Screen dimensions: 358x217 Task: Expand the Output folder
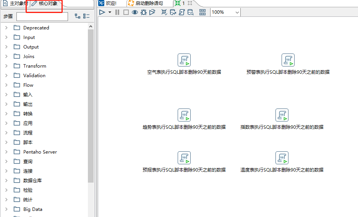click(x=6, y=47)
